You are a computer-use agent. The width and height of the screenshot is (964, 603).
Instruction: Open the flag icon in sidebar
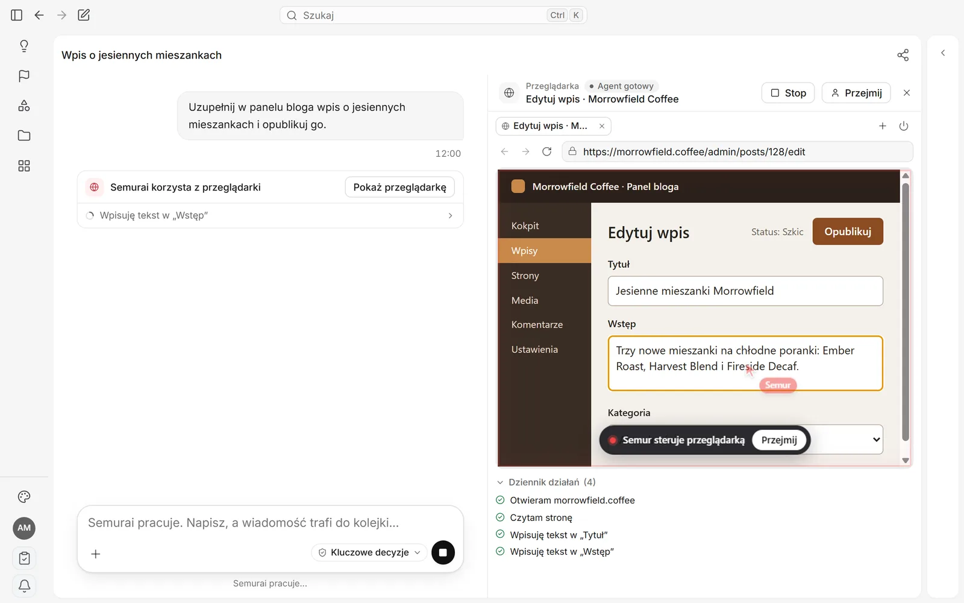point(24,76)
